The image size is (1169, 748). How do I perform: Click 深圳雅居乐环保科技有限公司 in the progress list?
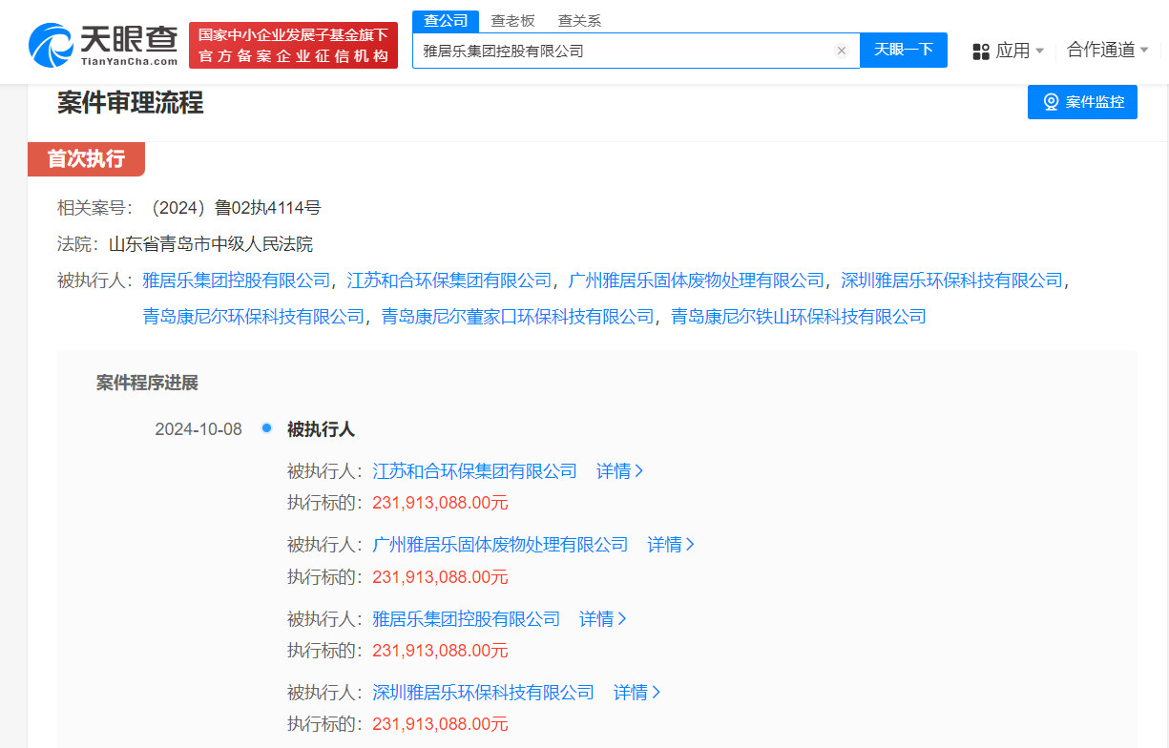tap(484, 693)
